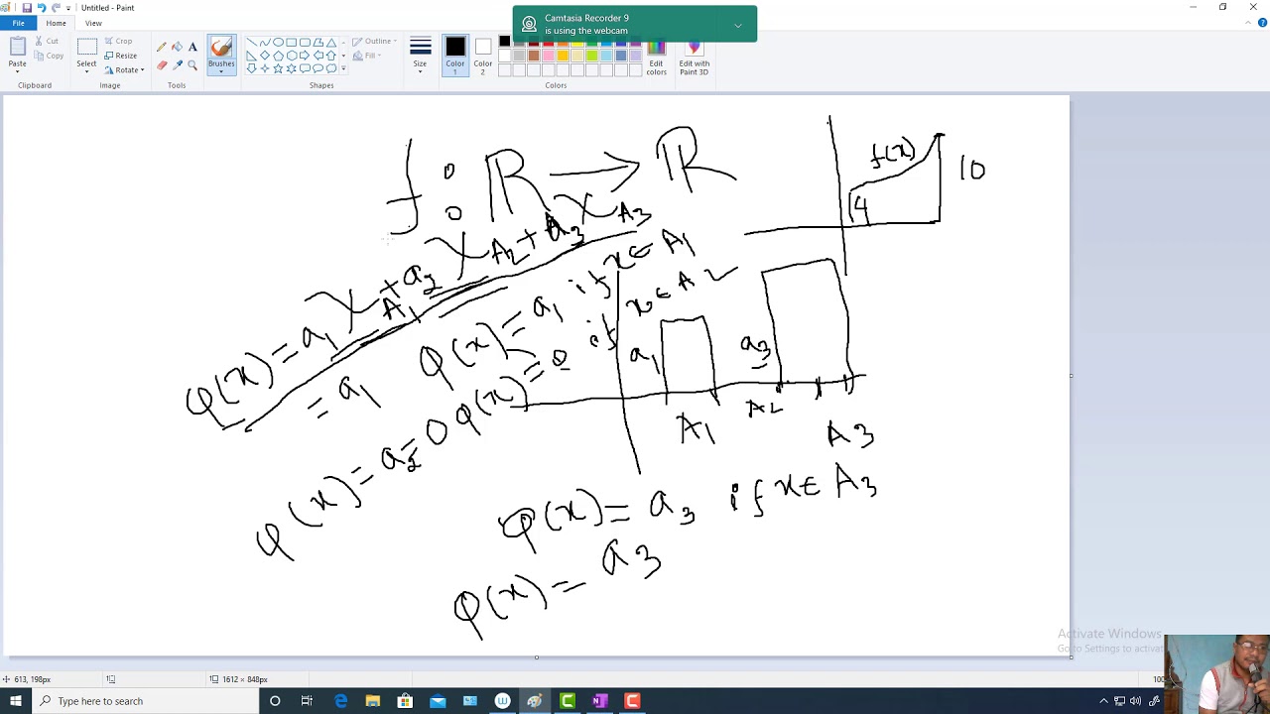
Task: Choose the Pentagon shape
Action: coord(278,56)
